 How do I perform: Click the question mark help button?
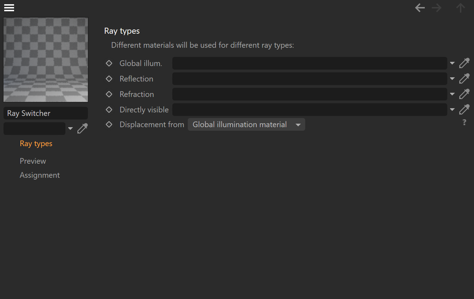tap(464, 122)
